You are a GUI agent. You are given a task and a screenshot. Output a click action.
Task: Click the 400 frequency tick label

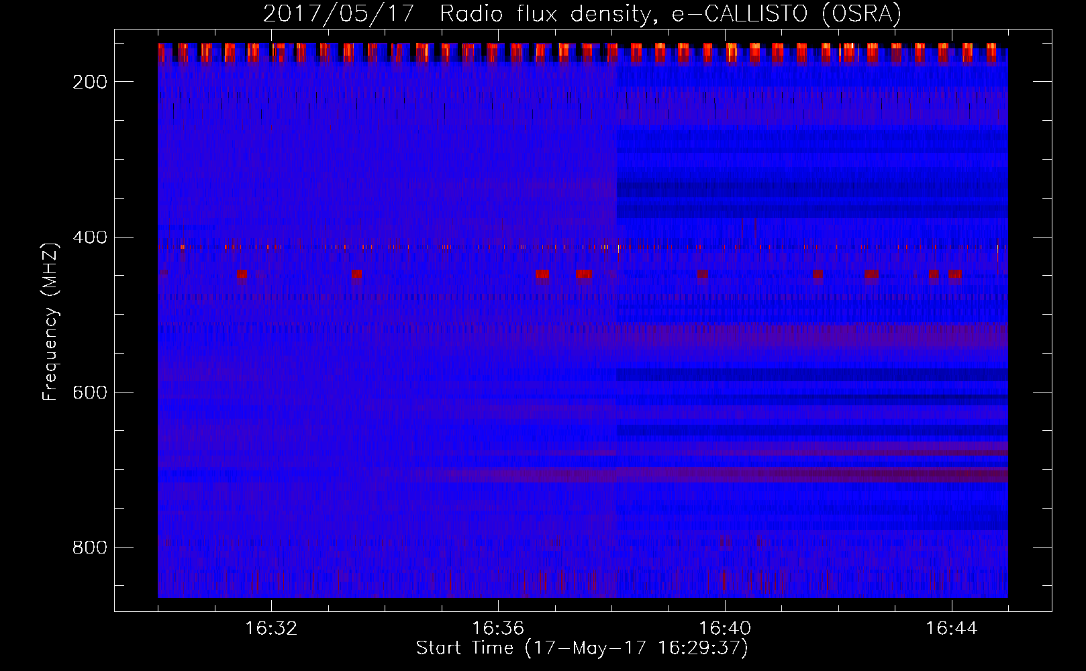coord(90,238)
